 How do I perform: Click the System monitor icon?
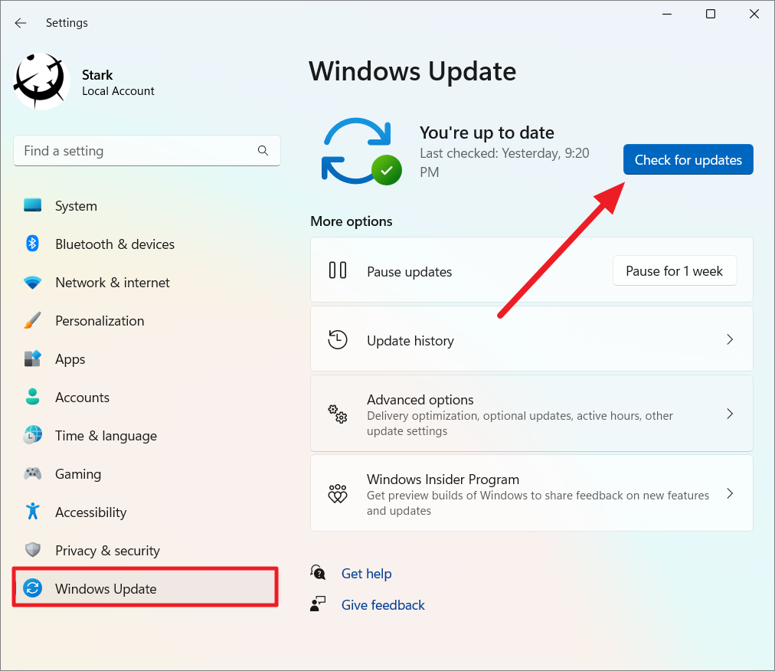(x=33, y=205)
